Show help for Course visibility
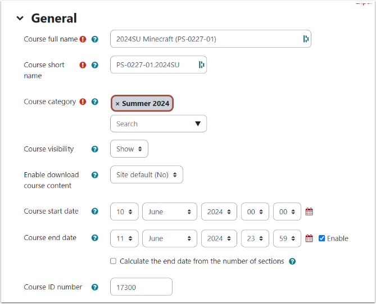 [x=95, y=149]
